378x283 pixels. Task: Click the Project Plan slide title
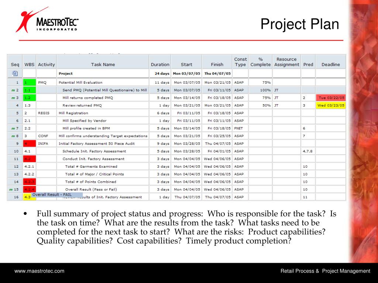[x=300, y=24]
